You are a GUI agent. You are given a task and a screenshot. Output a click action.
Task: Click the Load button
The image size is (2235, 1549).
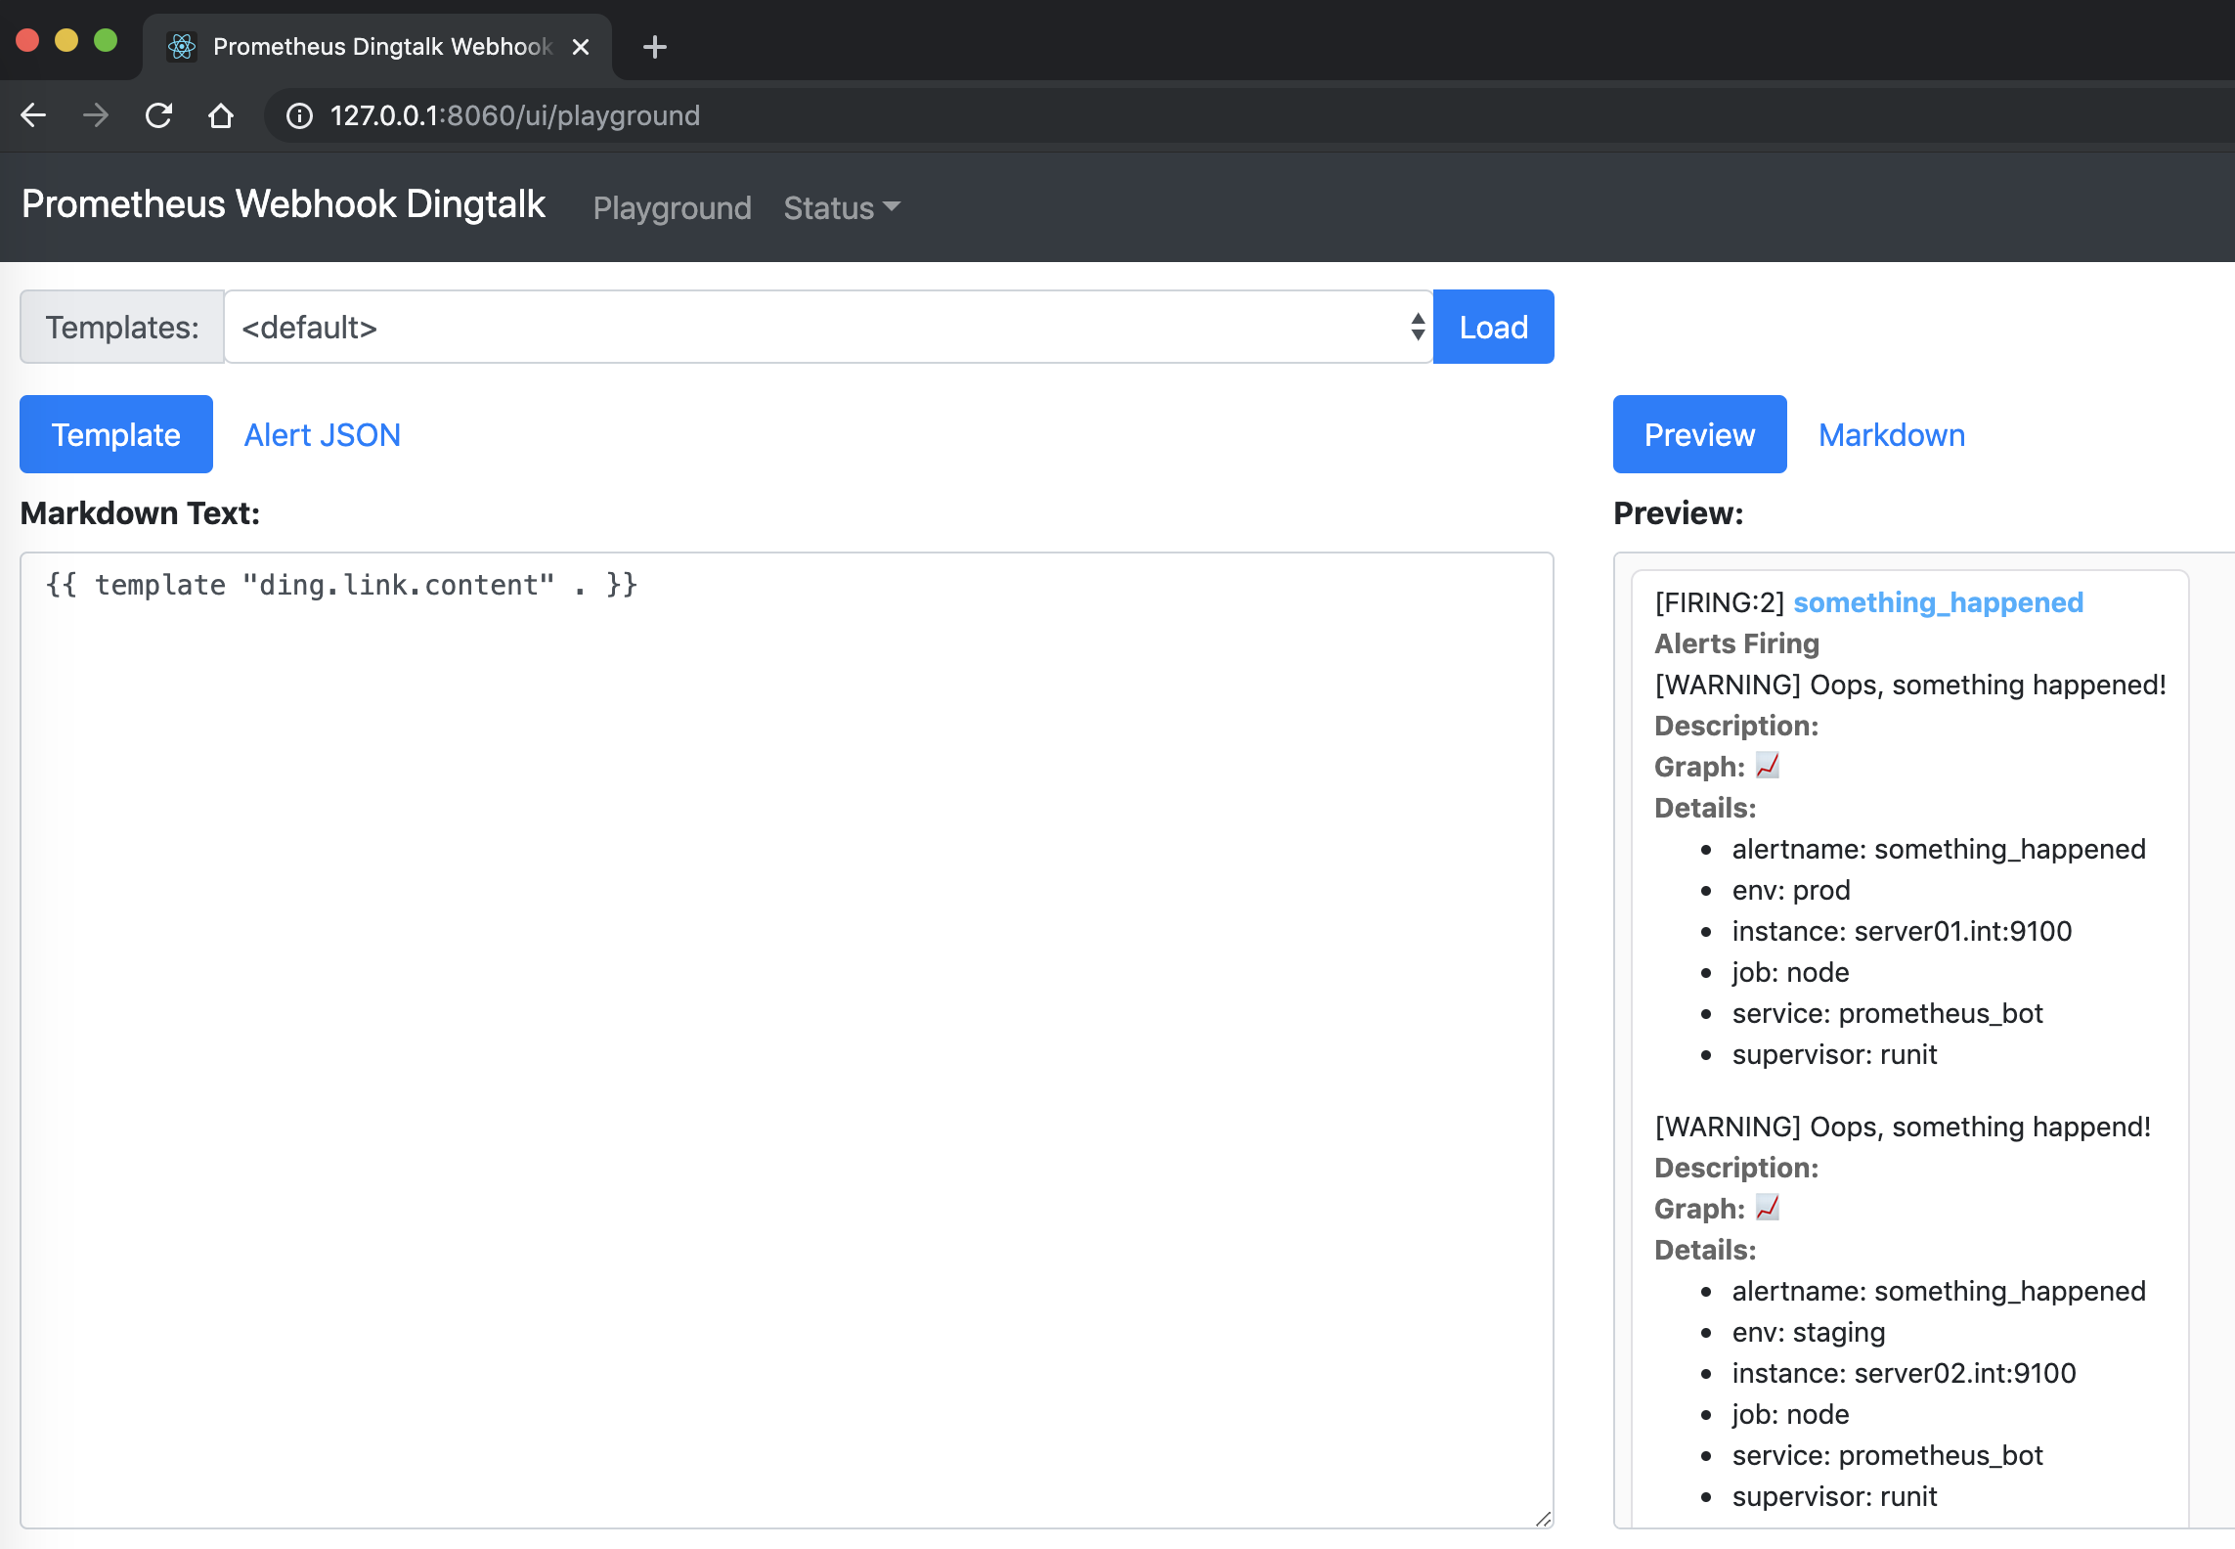point(1494,327)
